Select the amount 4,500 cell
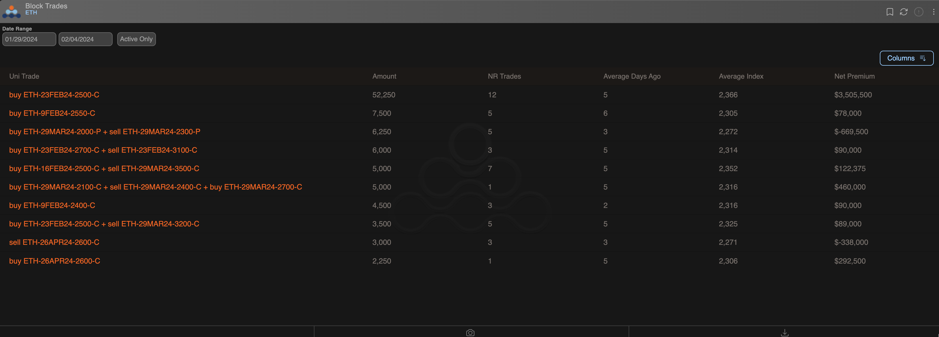This screenshot has height=337, width=939. (x=382, y=205)
